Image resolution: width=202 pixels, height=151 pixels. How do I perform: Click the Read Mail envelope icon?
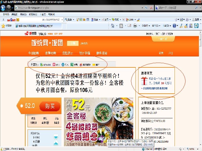(x=129, y=26)
